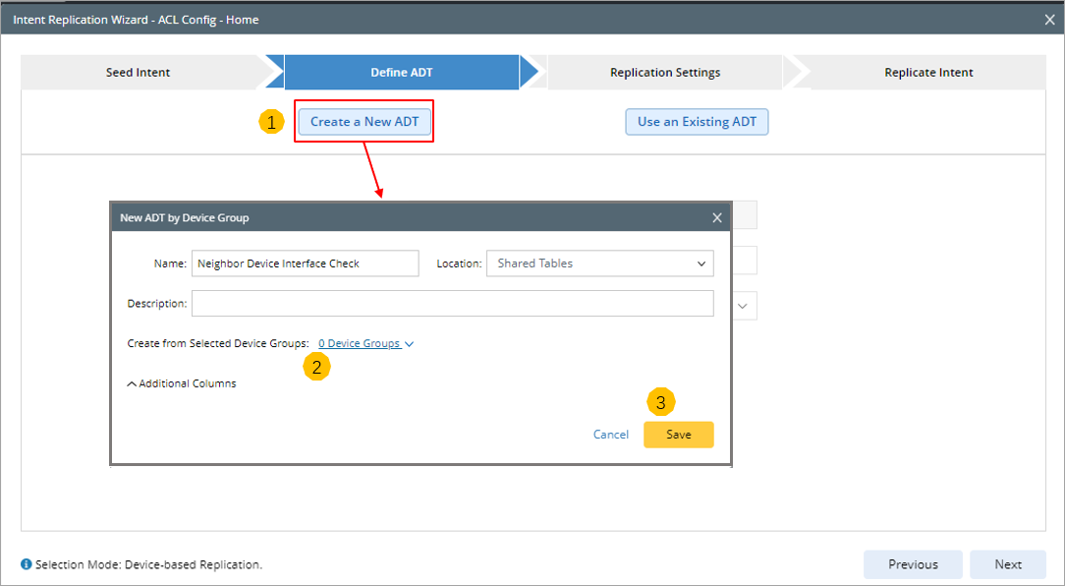
Task: Choose Use an Existing ADT
Action: coord(697,122)
